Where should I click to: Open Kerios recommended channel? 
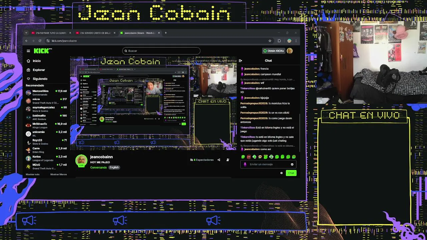coord(46,158)
